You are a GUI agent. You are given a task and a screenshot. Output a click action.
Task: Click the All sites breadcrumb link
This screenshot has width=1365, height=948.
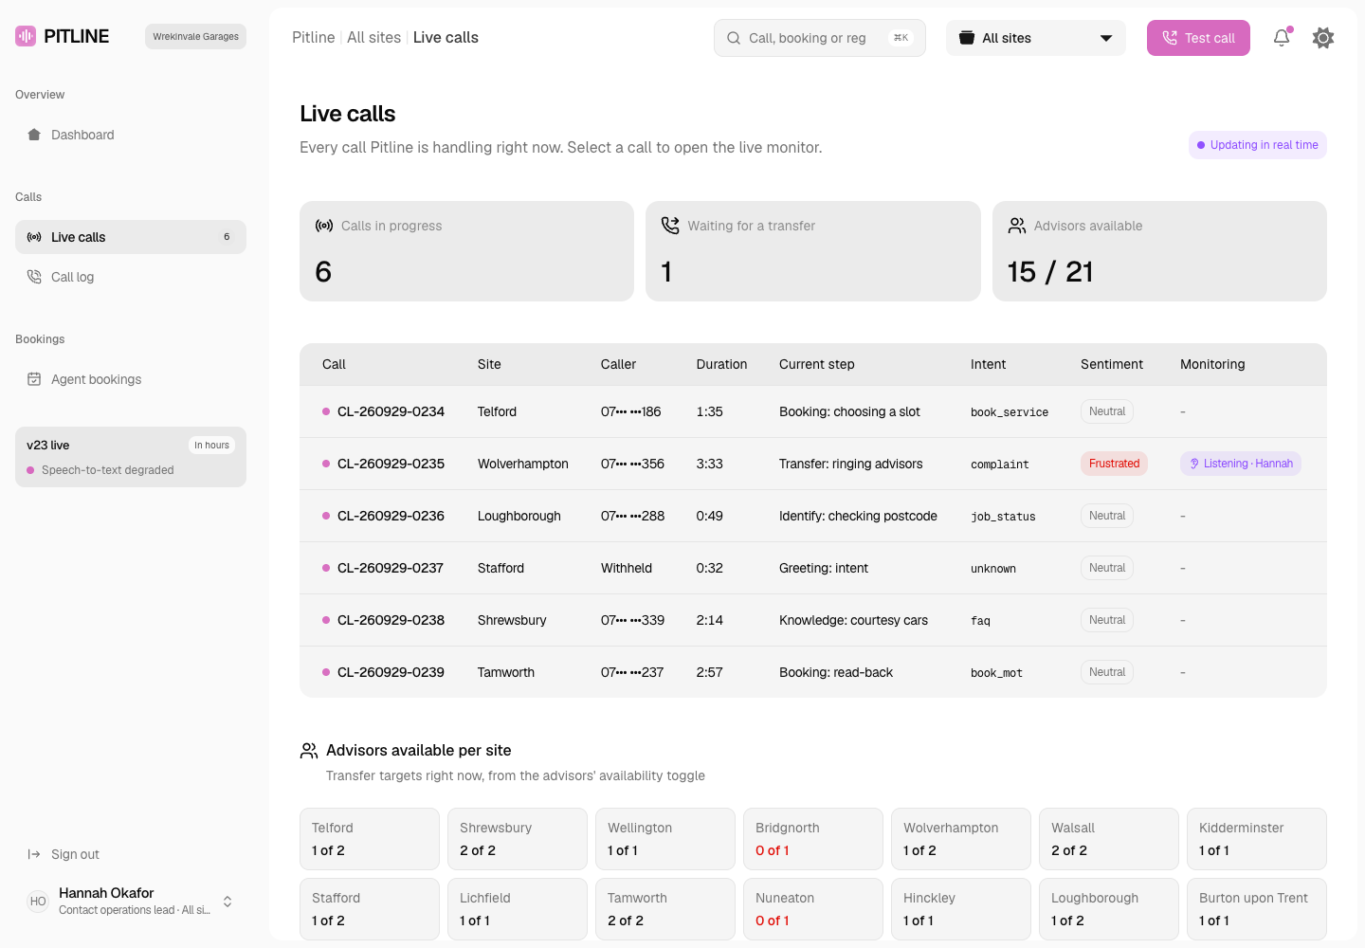373,38
